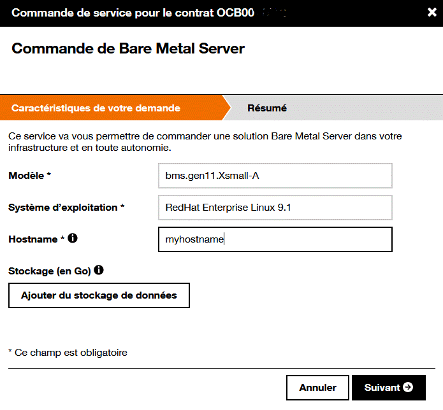Open the Modèle field showing bms.gen11.Xsmall-A
This screenshot has height=410, width=443.
coord(275,176)
